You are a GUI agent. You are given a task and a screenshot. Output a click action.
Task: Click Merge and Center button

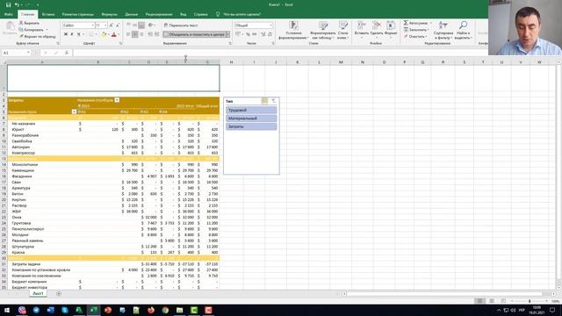point(194,34)
